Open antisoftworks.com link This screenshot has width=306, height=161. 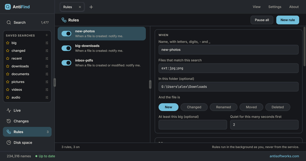tap(284, 156)
